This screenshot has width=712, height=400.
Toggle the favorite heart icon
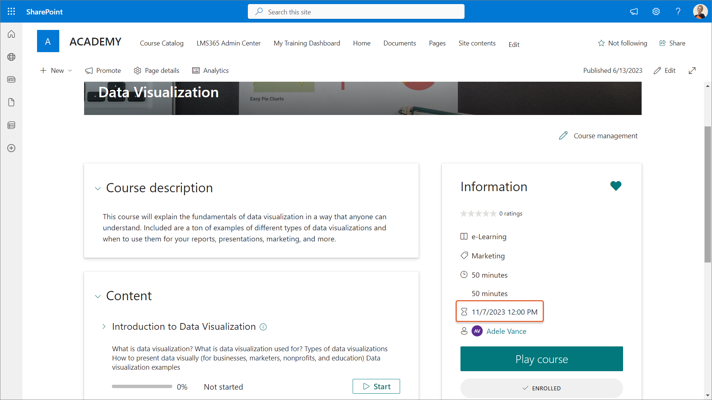pos(616,186)
